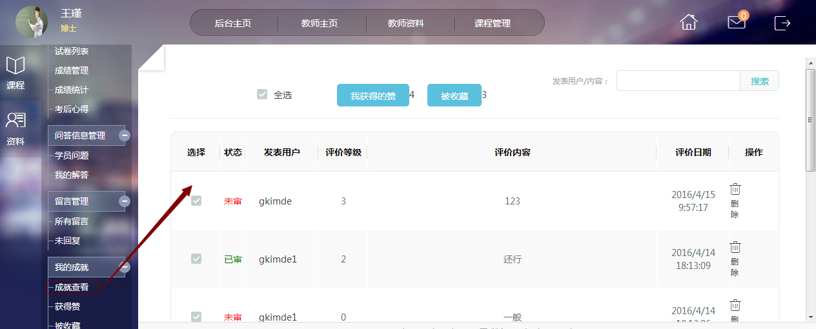The height and width of the screenshot is (329, 816).
Task: Click the 王瑾 user avatar photo
Action: (32, 22)
